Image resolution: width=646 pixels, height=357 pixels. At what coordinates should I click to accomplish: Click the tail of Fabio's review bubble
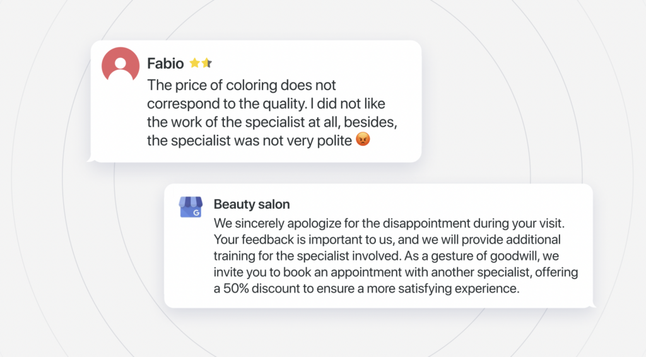click(91, 160)
